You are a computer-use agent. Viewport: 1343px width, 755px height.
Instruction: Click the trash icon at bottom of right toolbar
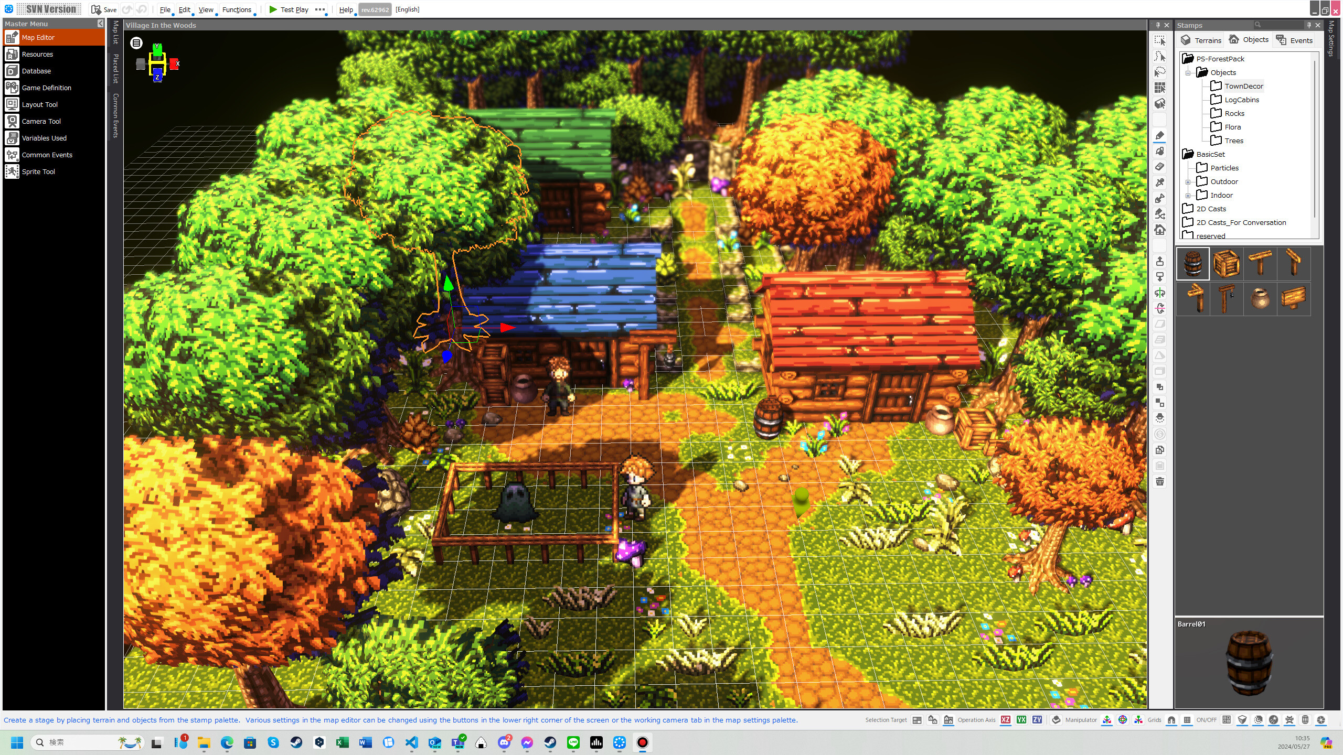click(x=1160, y=481)
